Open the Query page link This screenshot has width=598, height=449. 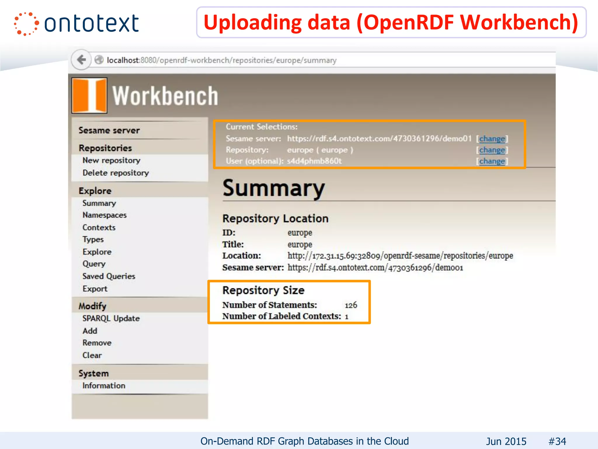pos(94,264)
